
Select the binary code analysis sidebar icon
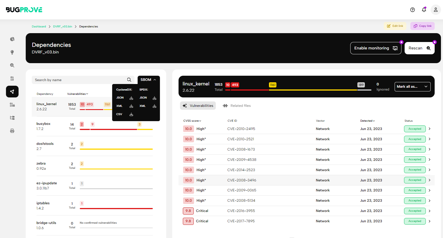pyautogui.click(x=12, y=78)
